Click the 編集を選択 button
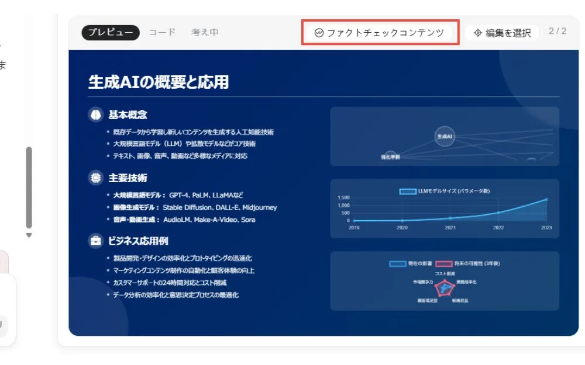 pyautogui.click(x=502, y=33)
